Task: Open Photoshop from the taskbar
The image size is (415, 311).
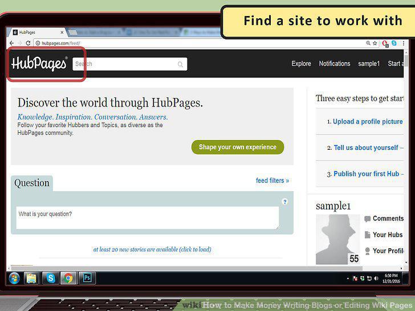Action: point(87,278)
